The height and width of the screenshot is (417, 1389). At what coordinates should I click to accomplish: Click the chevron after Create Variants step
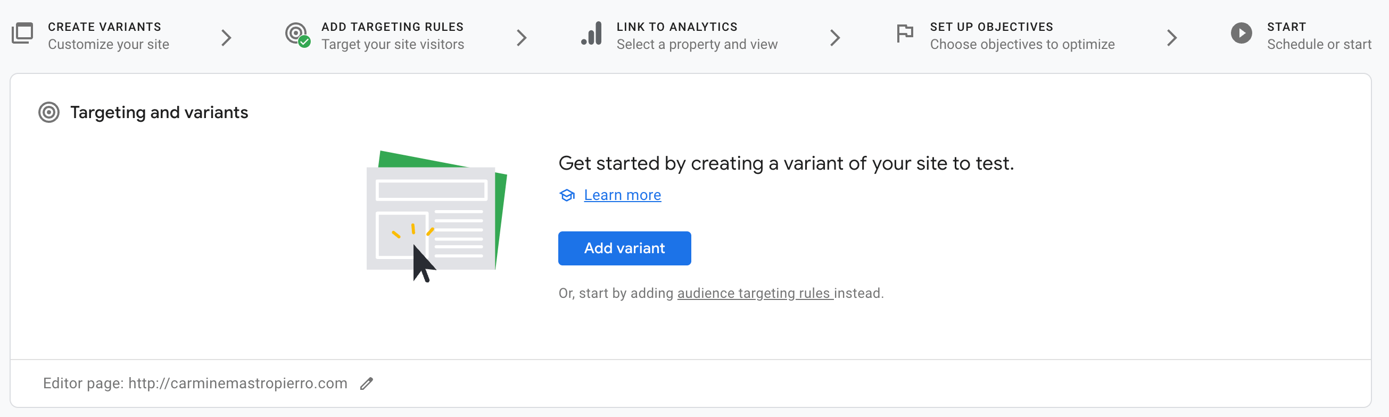[227, 38]
